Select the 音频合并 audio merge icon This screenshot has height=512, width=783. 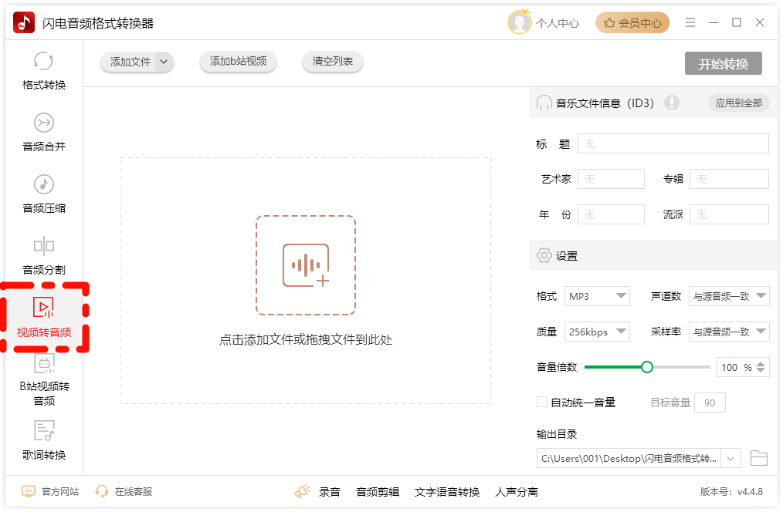43,123
